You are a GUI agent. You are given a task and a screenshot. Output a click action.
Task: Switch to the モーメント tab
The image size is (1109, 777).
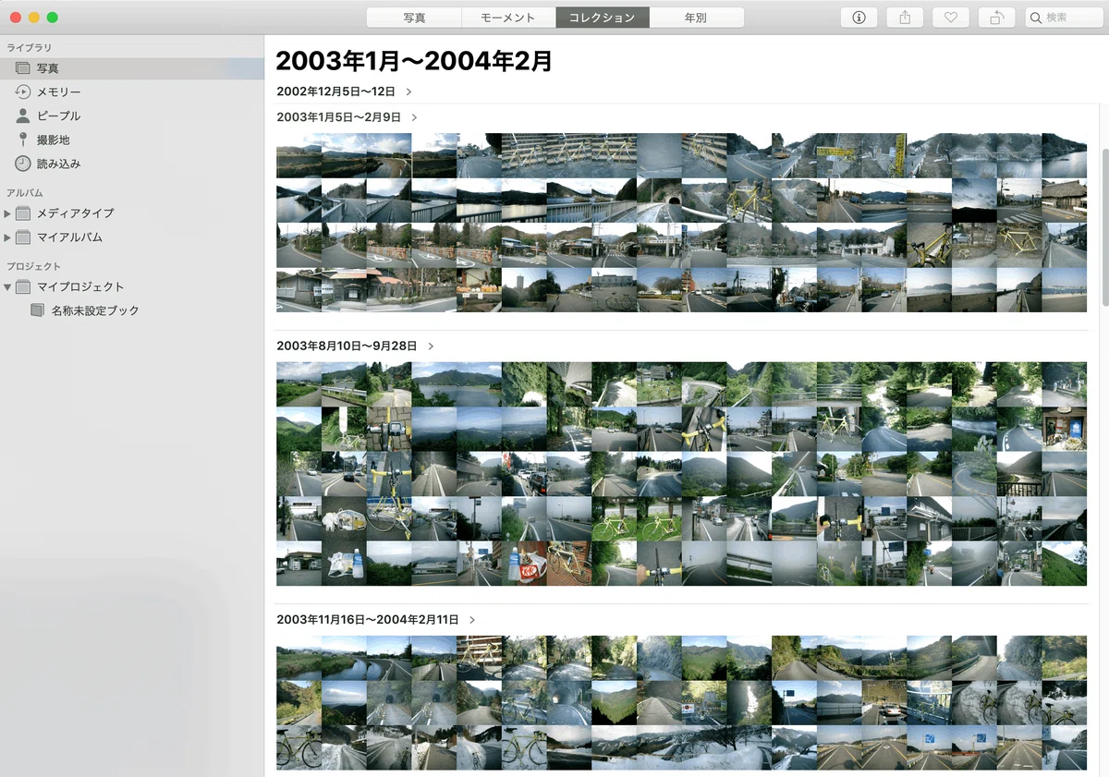click(508, 18)
